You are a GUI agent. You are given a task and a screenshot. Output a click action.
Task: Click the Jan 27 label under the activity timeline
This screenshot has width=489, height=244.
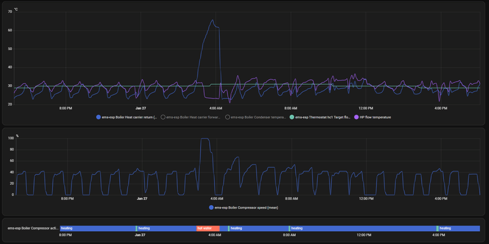[x=141, y=235]
